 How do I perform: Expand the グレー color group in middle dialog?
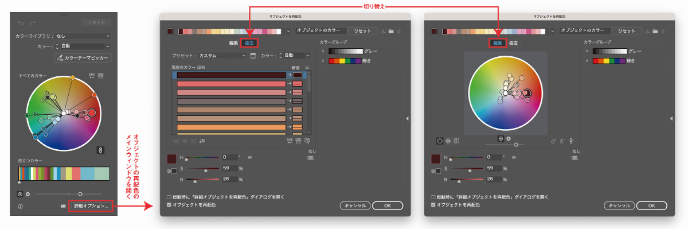tap(323, 51)
